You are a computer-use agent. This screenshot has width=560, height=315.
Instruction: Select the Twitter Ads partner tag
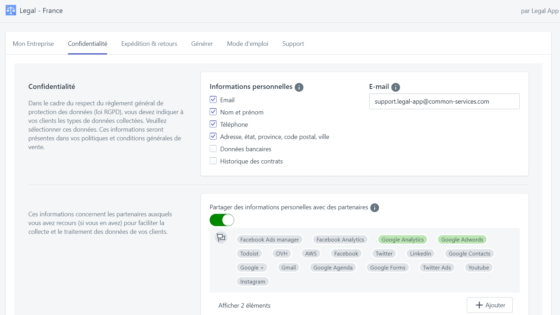[x=437, y=268]
